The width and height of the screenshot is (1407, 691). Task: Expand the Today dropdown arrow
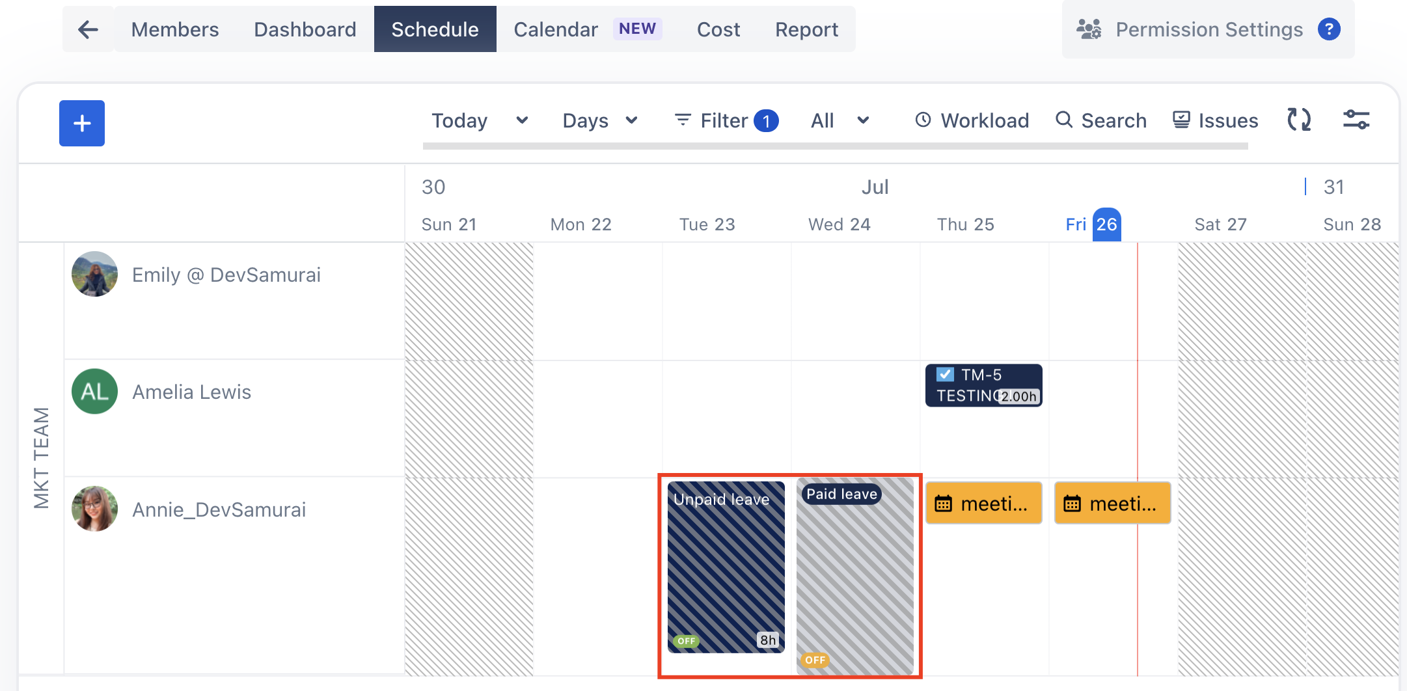coord(522,120)
